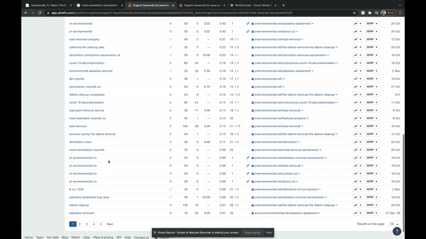The height and width of the screenshot is (239, 426).
Task: Open the About footer link
Action: point(29,237)
